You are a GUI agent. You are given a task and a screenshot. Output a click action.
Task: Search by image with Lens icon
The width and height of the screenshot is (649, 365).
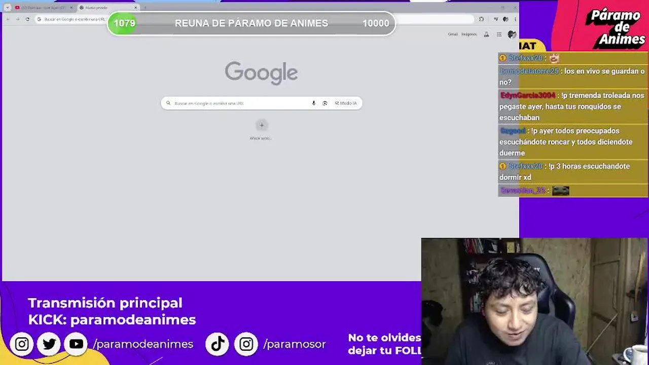325,103
